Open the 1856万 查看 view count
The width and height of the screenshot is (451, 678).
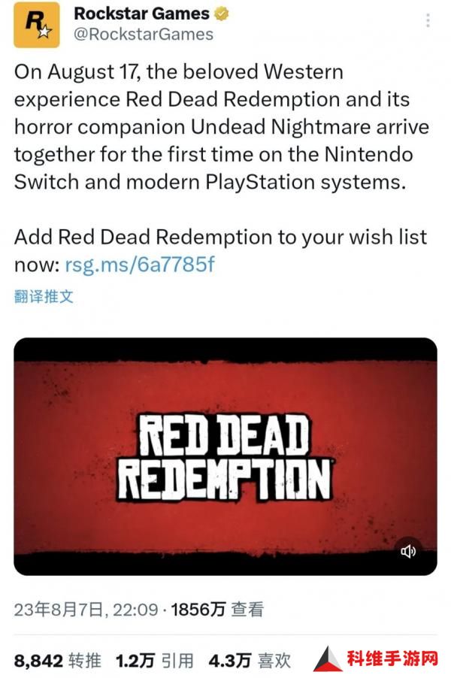pyautogui.click(x=217, y=610)
